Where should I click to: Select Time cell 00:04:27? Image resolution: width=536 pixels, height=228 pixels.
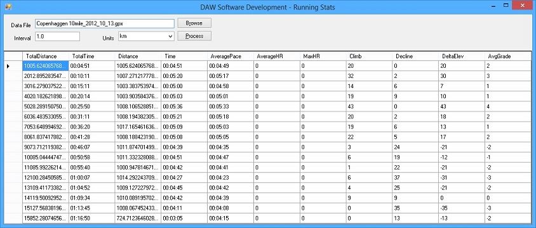click(184, 177)
